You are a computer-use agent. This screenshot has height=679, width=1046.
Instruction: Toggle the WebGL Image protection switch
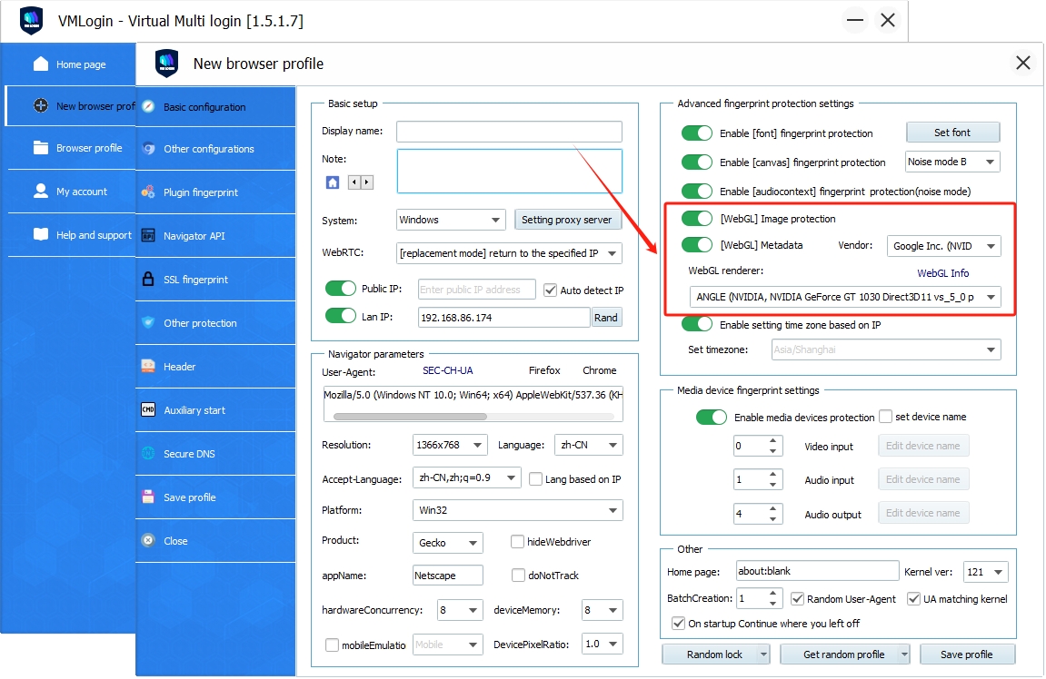pos(697,219)
